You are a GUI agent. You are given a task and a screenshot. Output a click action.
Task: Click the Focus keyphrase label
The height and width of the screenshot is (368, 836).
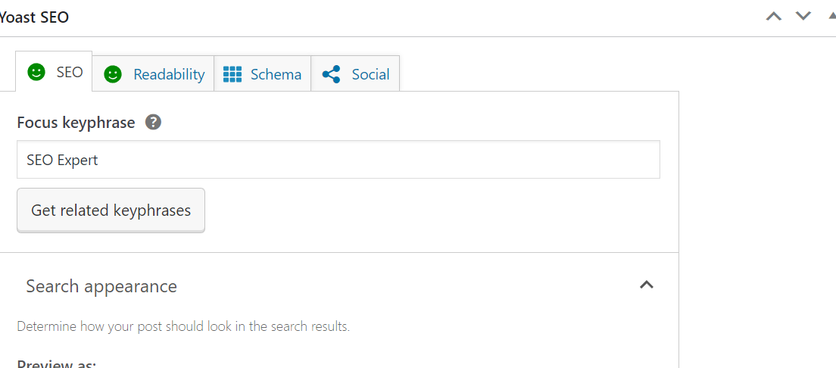(x=76, y=122)
